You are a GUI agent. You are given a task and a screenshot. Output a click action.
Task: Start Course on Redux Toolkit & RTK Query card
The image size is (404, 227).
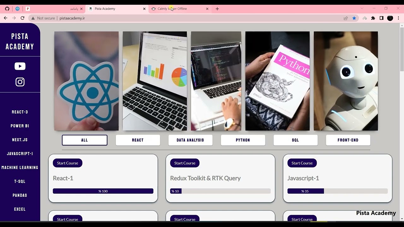click(185, 163)
